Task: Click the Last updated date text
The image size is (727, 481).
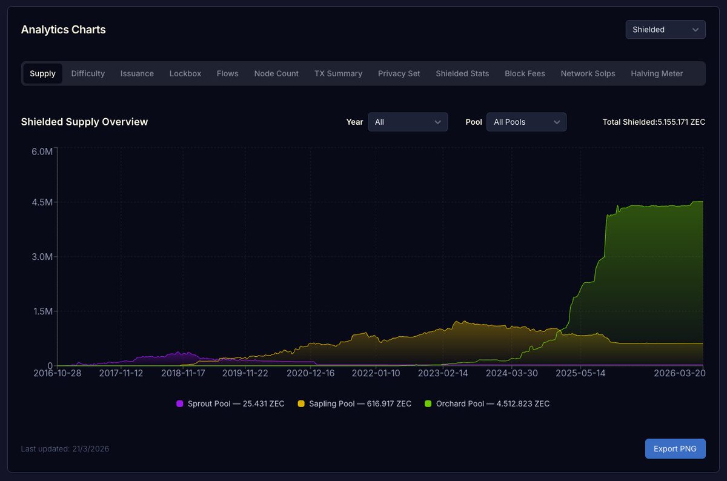Action: (65, 449)
